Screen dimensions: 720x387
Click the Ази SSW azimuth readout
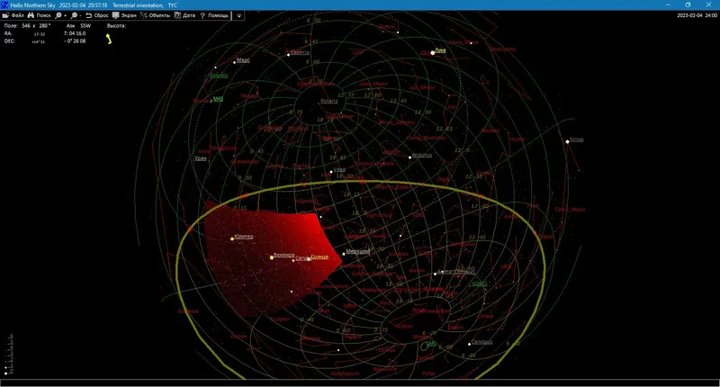pyautogui.click(x=78, y=26)
